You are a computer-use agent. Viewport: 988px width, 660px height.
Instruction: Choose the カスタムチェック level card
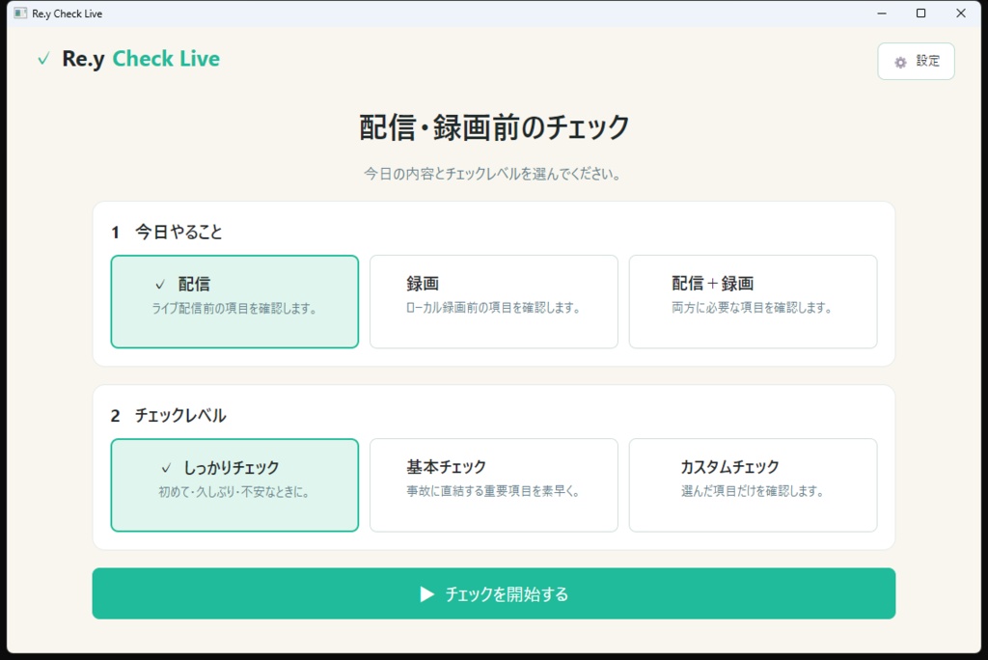(753, 484)
